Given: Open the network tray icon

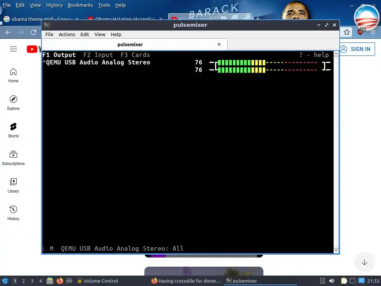Looking at the screenshot, I should click(353, 281).
